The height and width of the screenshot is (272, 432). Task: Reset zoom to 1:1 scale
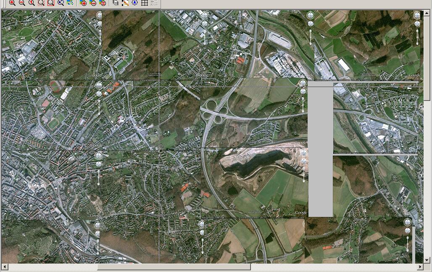[32, 3]
